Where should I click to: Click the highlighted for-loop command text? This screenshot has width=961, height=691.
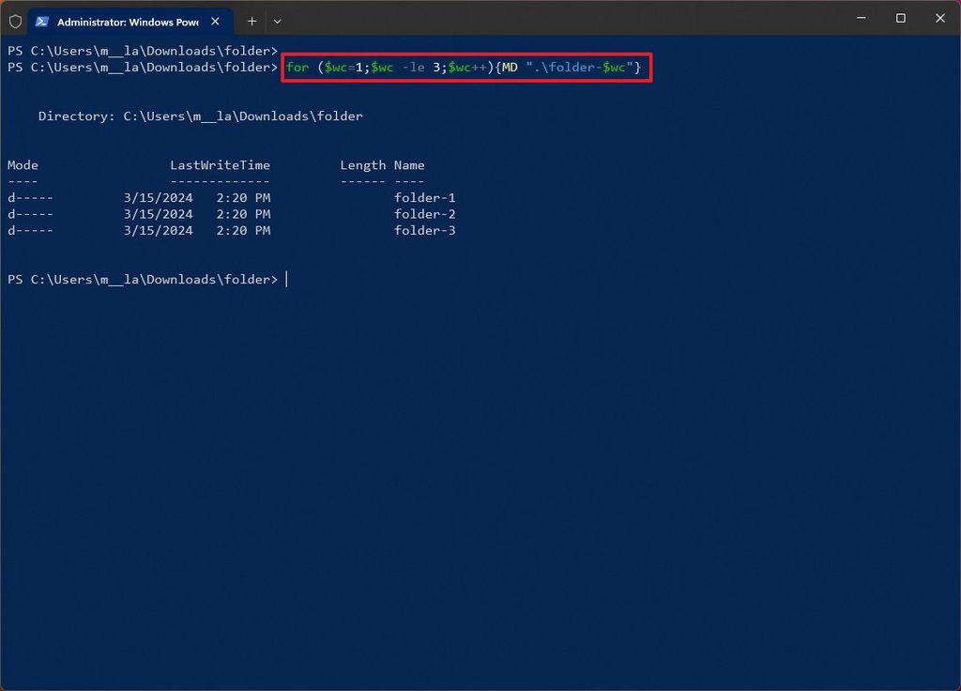click(x=466, y=67)
